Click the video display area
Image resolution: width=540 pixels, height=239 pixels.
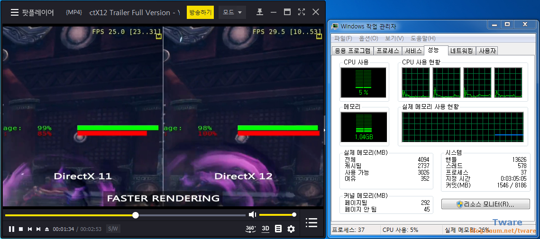163,116
